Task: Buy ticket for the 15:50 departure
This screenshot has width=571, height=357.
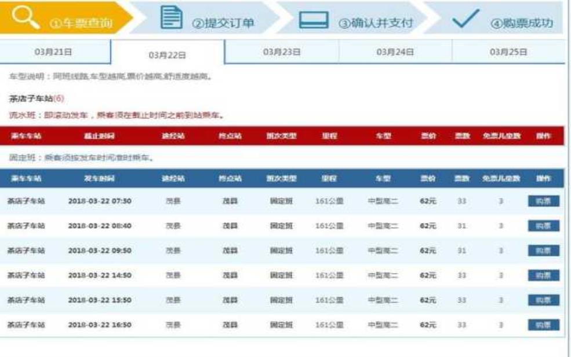Action: [544, 300]
